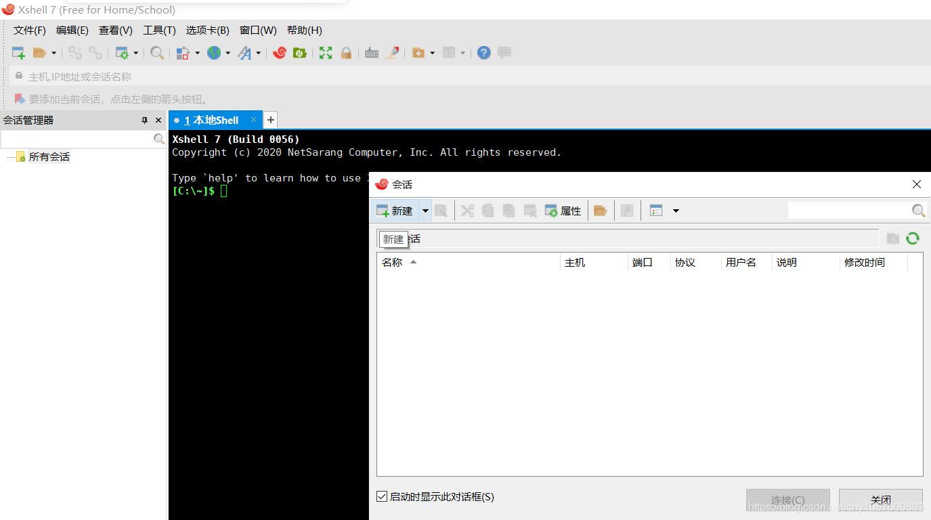This screenshot has height=520, width=931.
Task: Click the orange folder icon in the 会话 dialog
Action: (x=600, y=211)
